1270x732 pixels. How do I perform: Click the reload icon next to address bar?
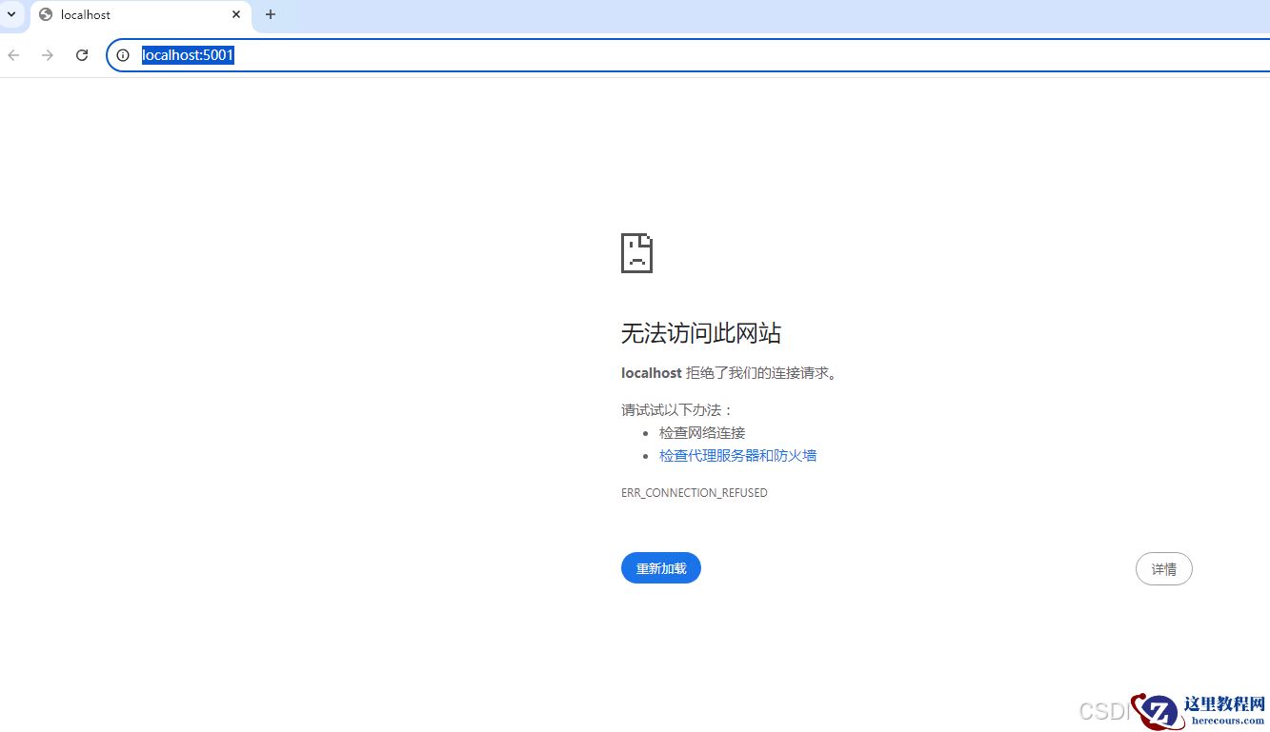pyautogui.click(x=82, y=55)
